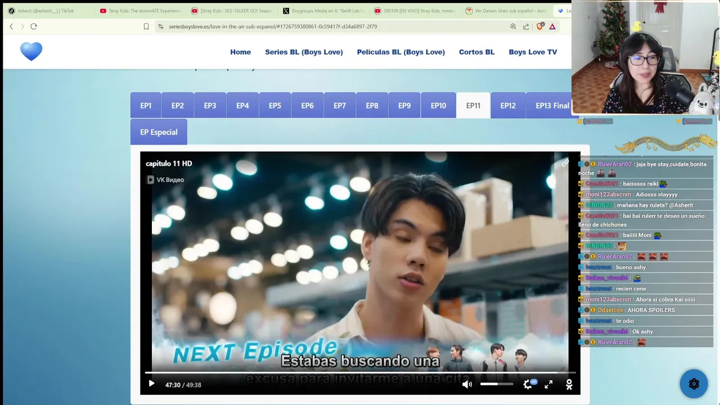
Task: Open the EP Especial tab
Action: [159, 132]
